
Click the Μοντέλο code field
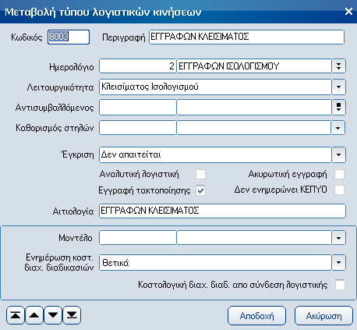(x=138, y=238)
